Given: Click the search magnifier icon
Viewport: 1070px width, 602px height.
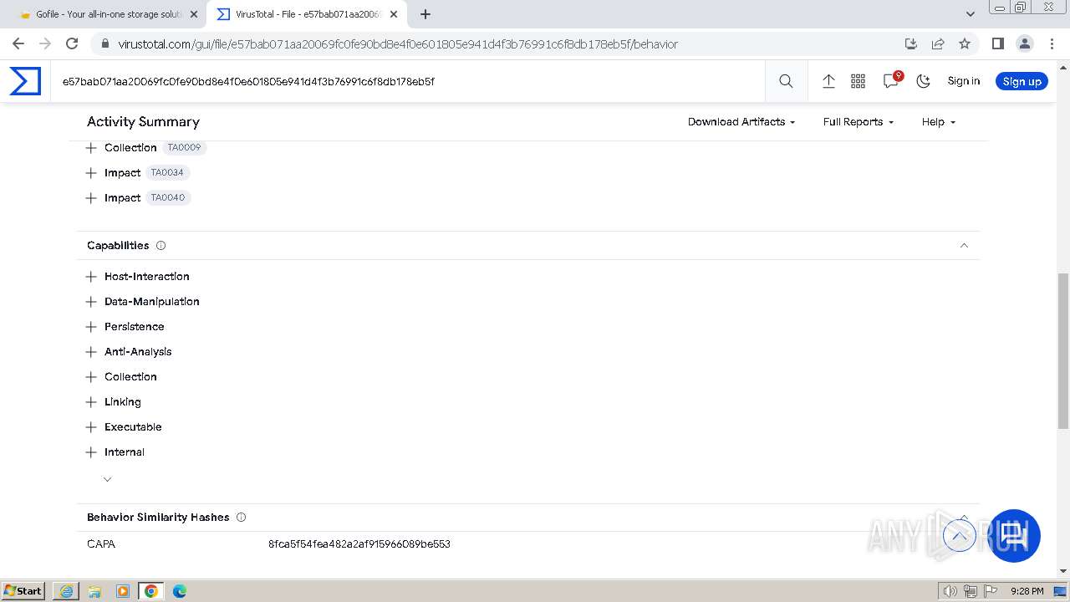Looking at the screenshot, I should pyautogui.click(x=786, y=81).
